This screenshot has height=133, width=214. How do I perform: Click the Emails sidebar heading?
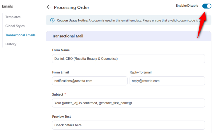coord(8,6)
